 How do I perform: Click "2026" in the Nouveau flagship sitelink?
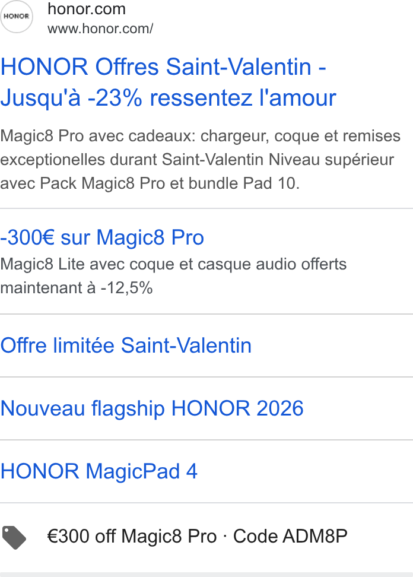[279, 408]
